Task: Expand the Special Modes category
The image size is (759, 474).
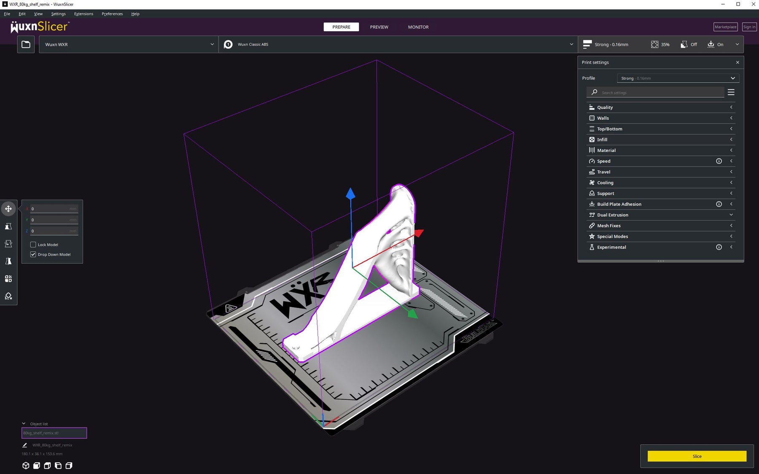Action: click(x=661, y=236)
